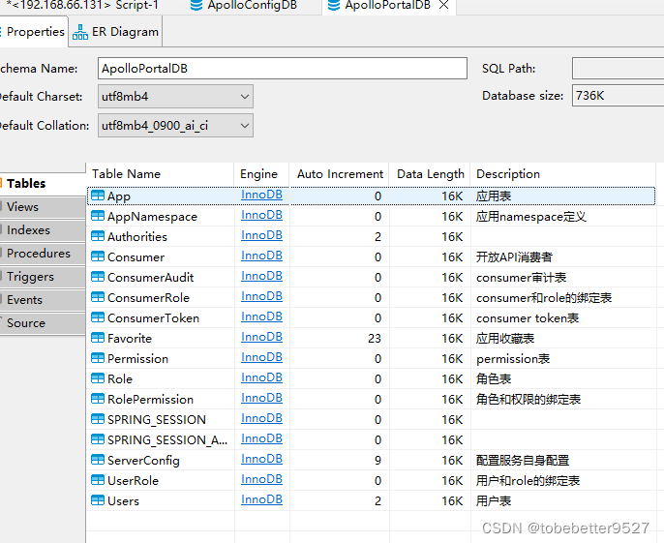The width and height of the screenshot is (664, 543).
Task: Click description '开放API消费者'
Action: coord(514,257)
